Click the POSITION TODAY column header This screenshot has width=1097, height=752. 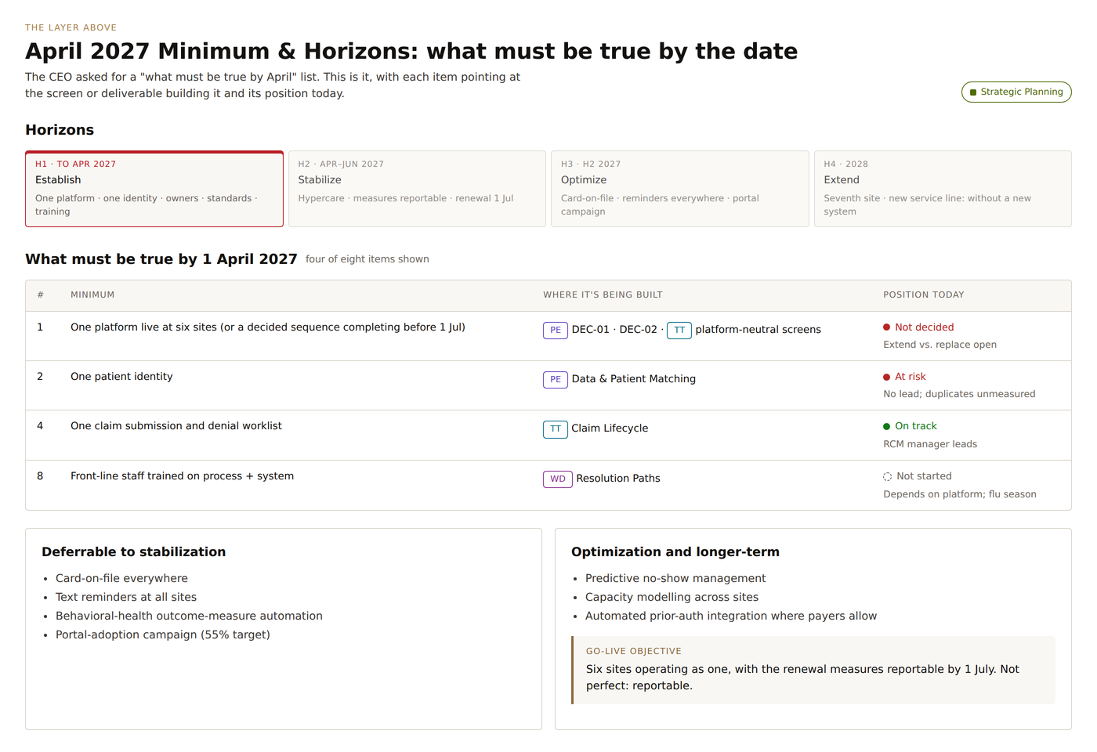pyautogui.click(x=924, y=295)
